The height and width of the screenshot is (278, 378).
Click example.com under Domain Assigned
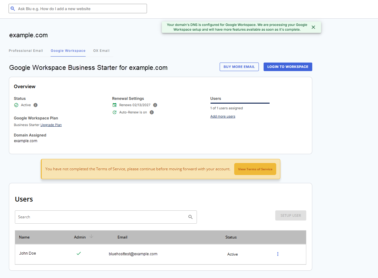coord(26,141)
